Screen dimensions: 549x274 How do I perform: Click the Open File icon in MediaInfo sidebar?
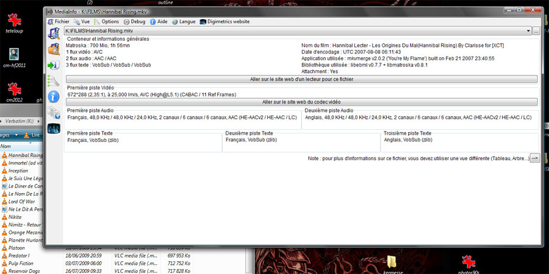point(54,33)
